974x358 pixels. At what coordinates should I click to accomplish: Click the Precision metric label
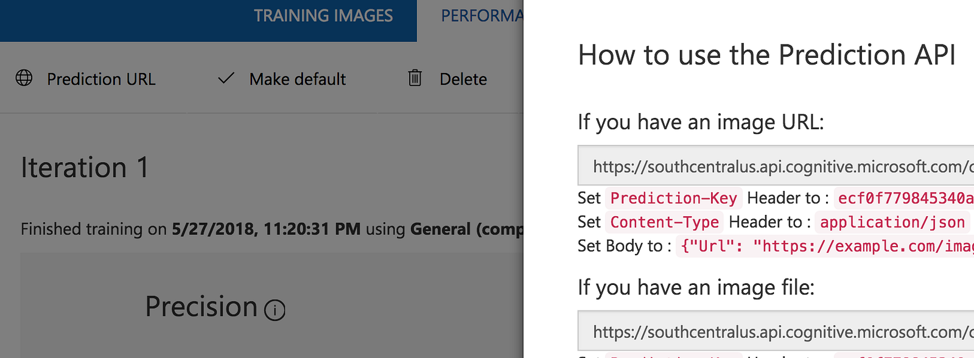pyautogui.click(x=201, y=306)
